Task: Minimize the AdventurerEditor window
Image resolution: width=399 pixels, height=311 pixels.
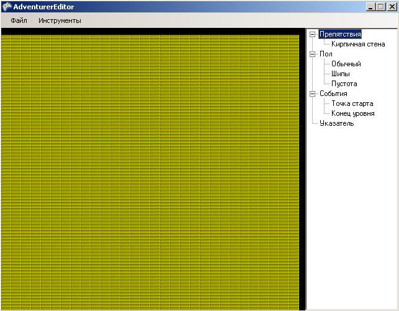Action: [370, 7]
